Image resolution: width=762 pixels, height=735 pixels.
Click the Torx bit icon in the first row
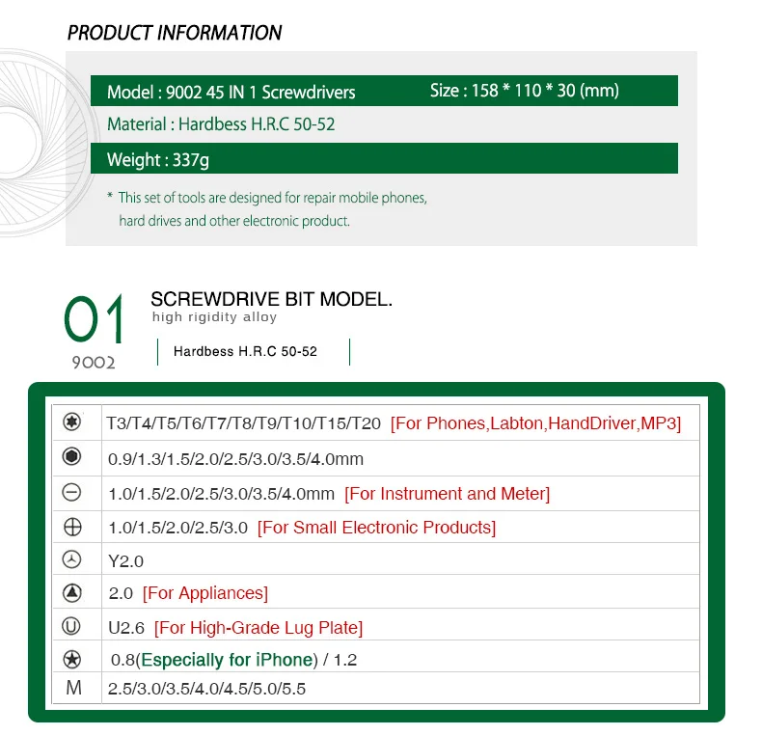(x=72, y=422)
